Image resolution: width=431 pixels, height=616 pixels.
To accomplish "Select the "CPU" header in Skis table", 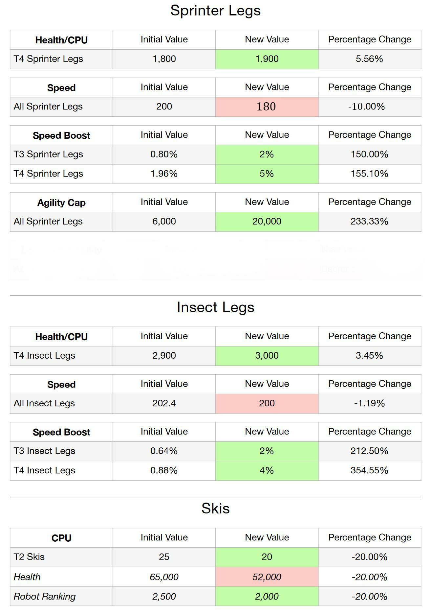I will pyautogui.click(x=61, y=538).
